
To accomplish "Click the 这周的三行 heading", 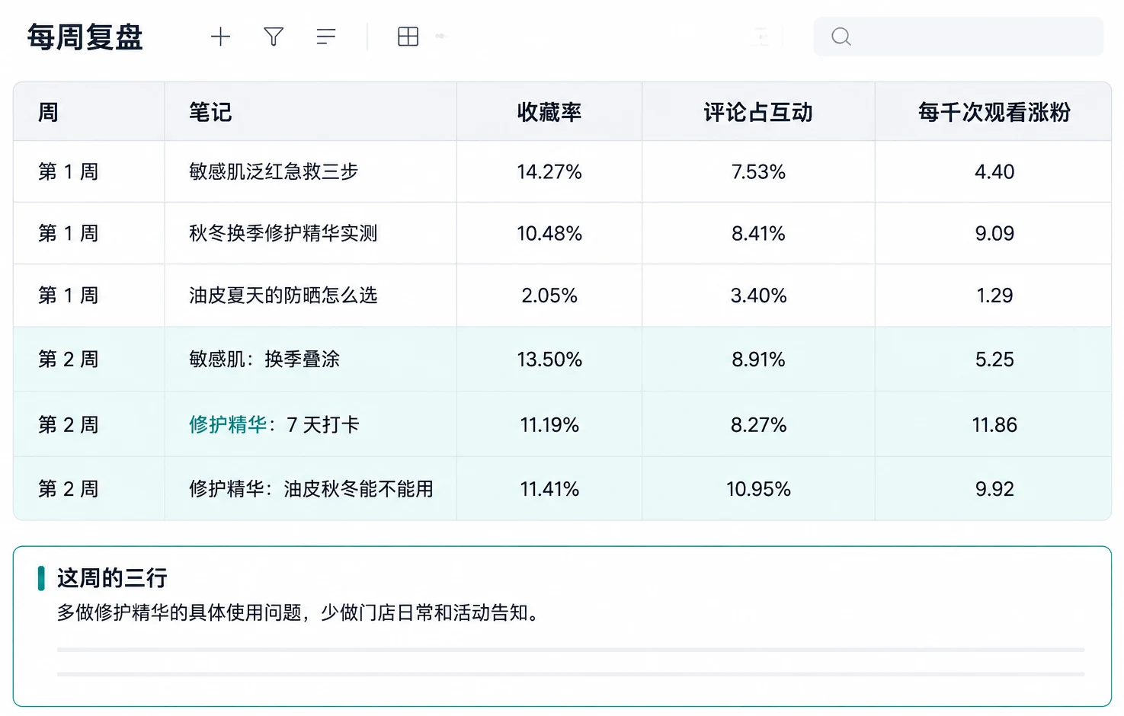I will click(x=112, y=578).
